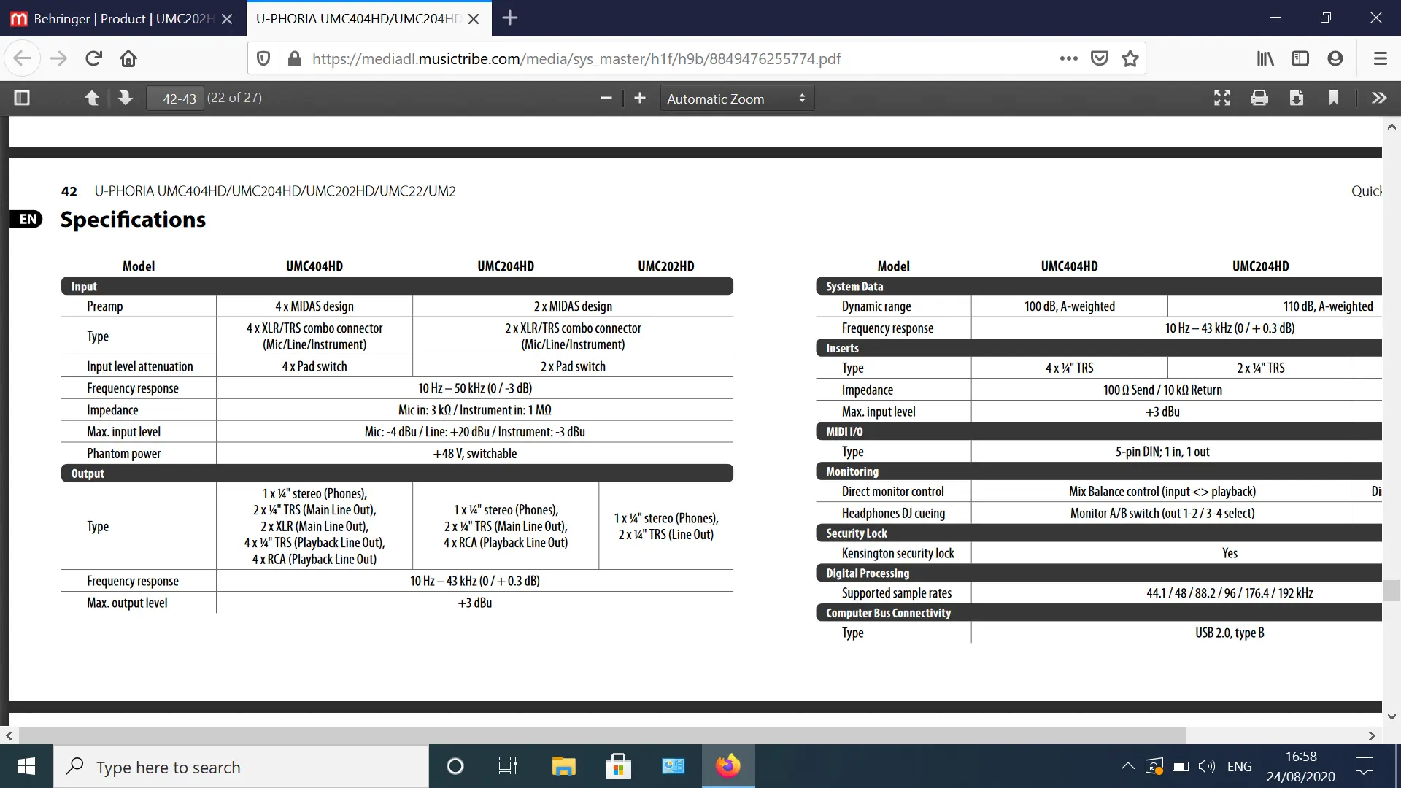Open the Automatic Zoom dropdown

click(x=737, y=98)
